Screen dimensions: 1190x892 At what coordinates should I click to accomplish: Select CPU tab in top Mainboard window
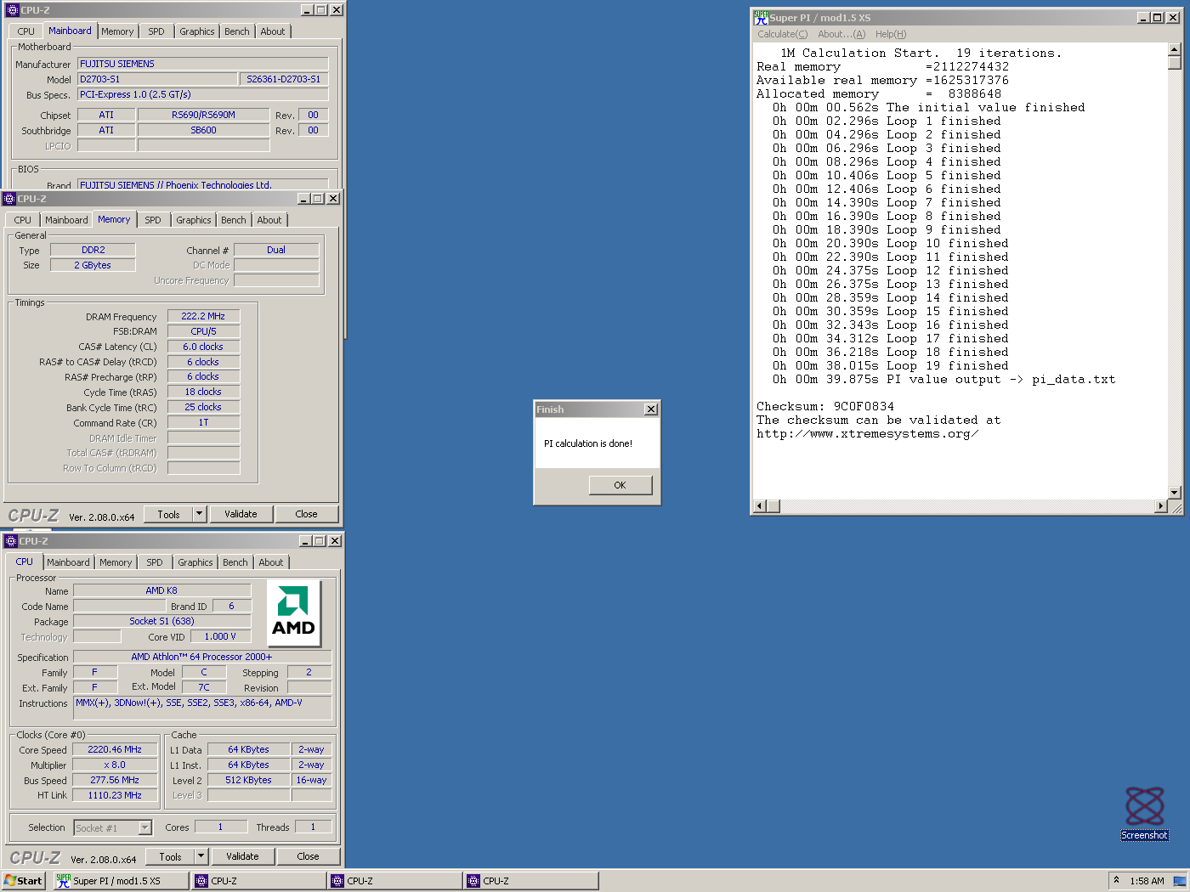[x=26, y=31]
